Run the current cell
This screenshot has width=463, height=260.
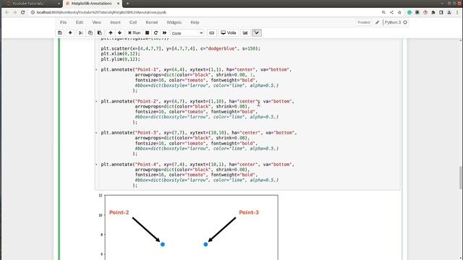click(134, 32)
